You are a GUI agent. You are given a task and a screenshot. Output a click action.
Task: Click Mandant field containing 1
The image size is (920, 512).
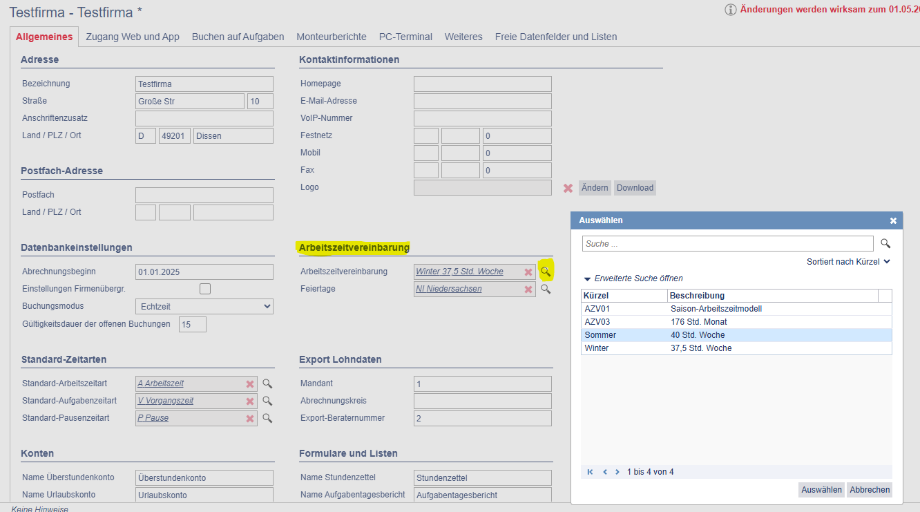tap(483, 384)
